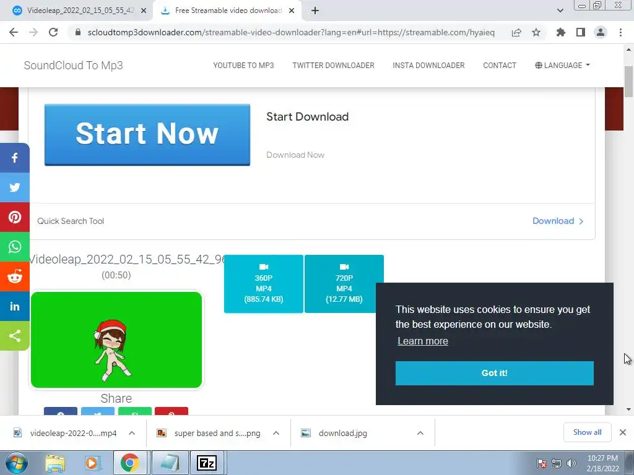Viewport: 634px width, 475px height.
Task: Launch media player from taskbar
Action: point(92,463)
